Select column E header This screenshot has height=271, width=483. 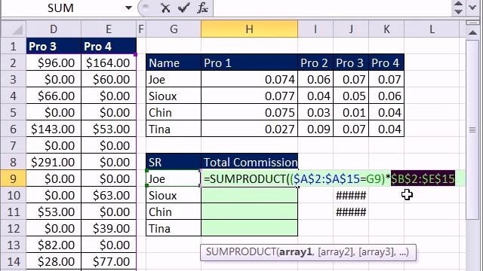[109, 29]
